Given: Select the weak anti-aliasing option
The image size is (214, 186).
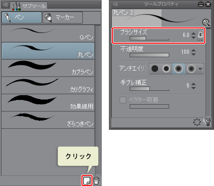Looking at the screenshot, I should 166,69.
